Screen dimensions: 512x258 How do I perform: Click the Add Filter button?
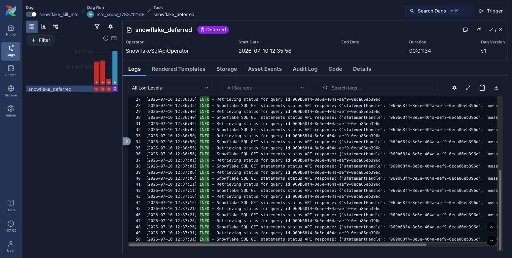point(40,40)
